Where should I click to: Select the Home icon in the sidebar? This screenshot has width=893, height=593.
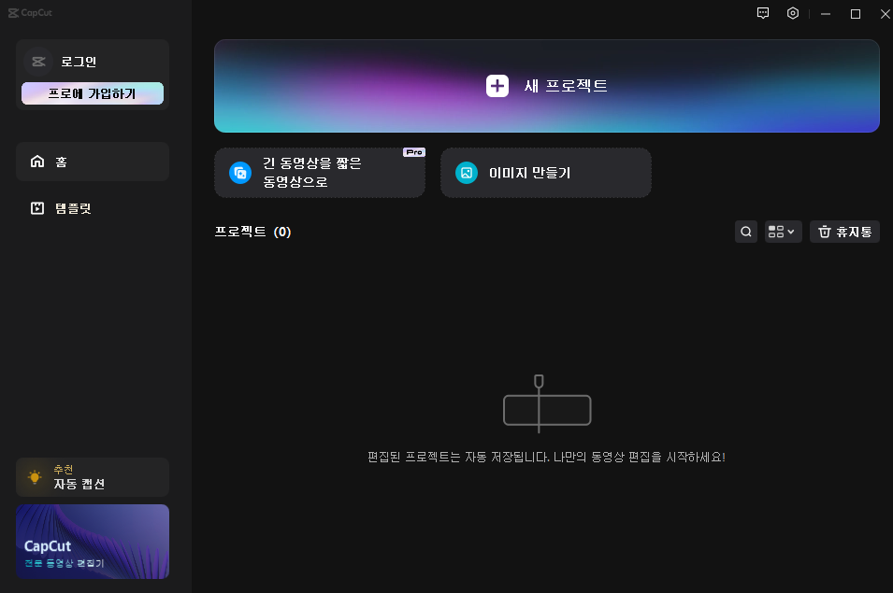[x=37, y=161]
